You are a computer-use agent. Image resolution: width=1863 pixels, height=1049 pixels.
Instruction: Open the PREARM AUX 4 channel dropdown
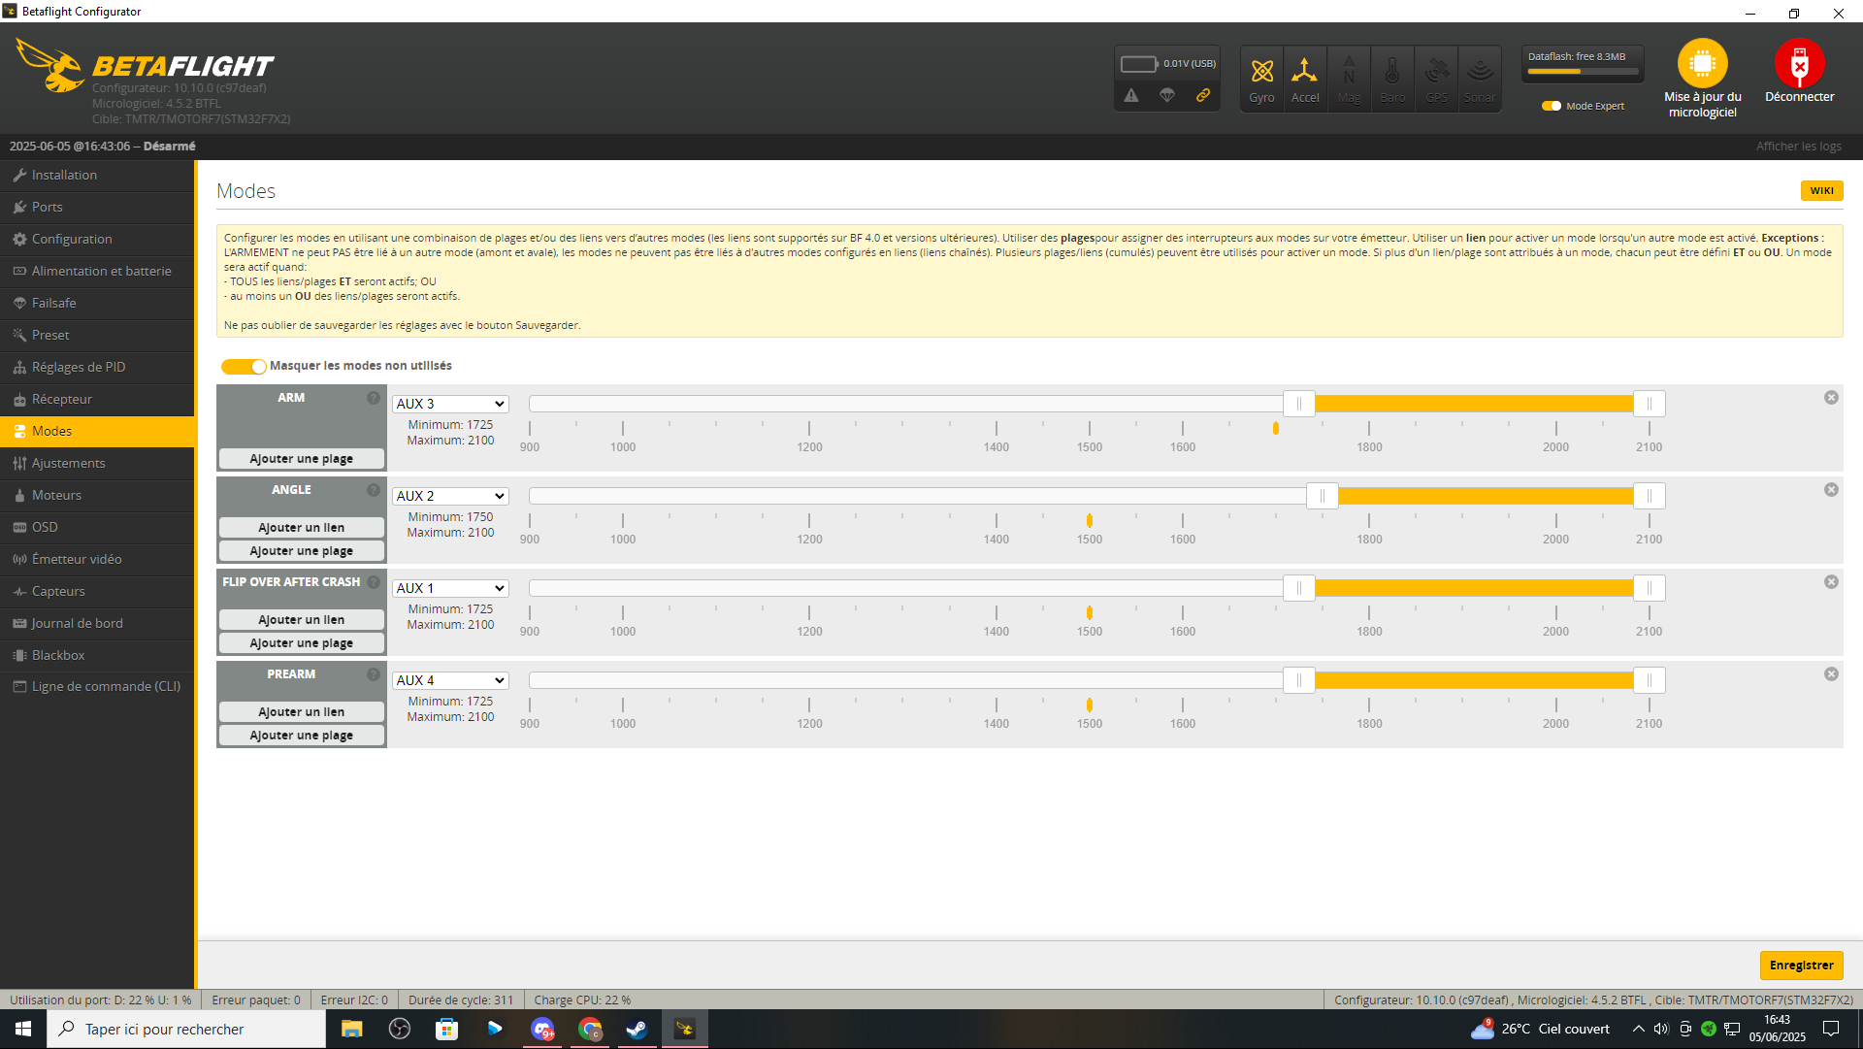point(450,680)
